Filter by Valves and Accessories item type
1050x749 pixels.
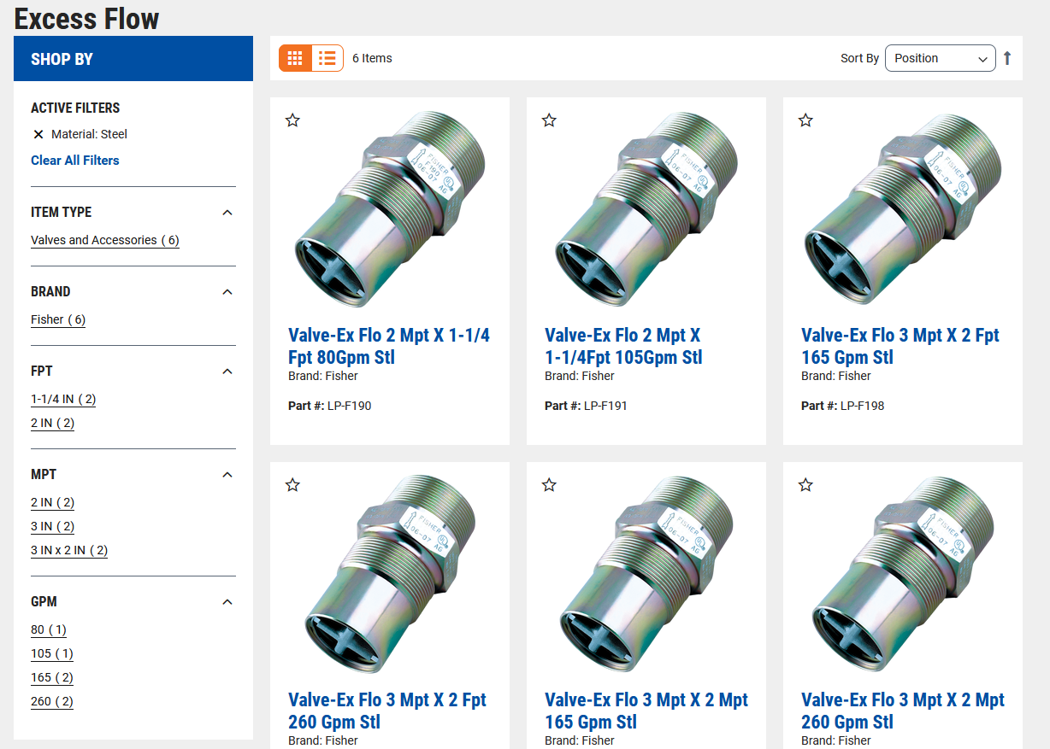coord(105,240)
